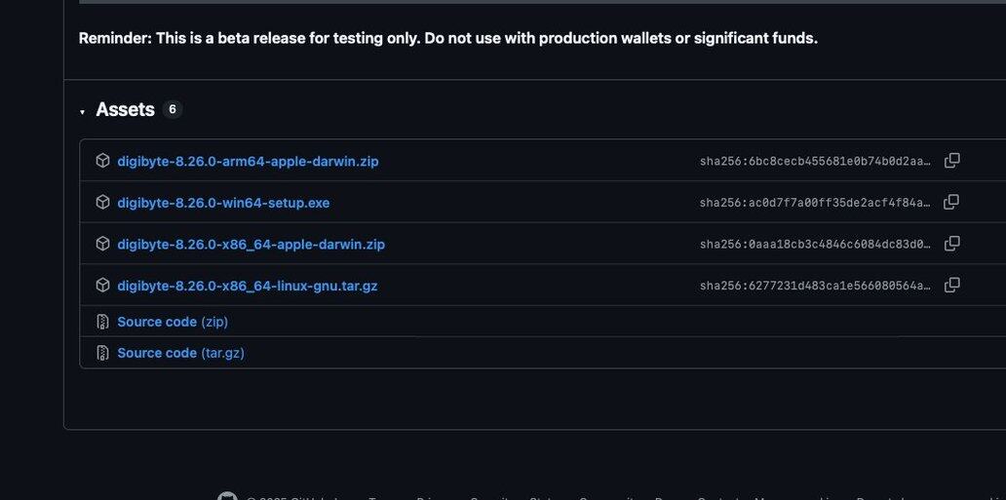Copy sha256 of win64-setup.exe

point(952,202)
